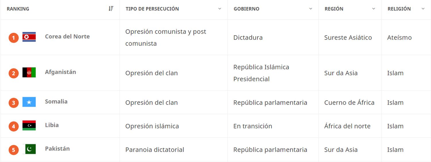Click the Libya flag icon
This screenshot has height=162, width=431.
29,126
